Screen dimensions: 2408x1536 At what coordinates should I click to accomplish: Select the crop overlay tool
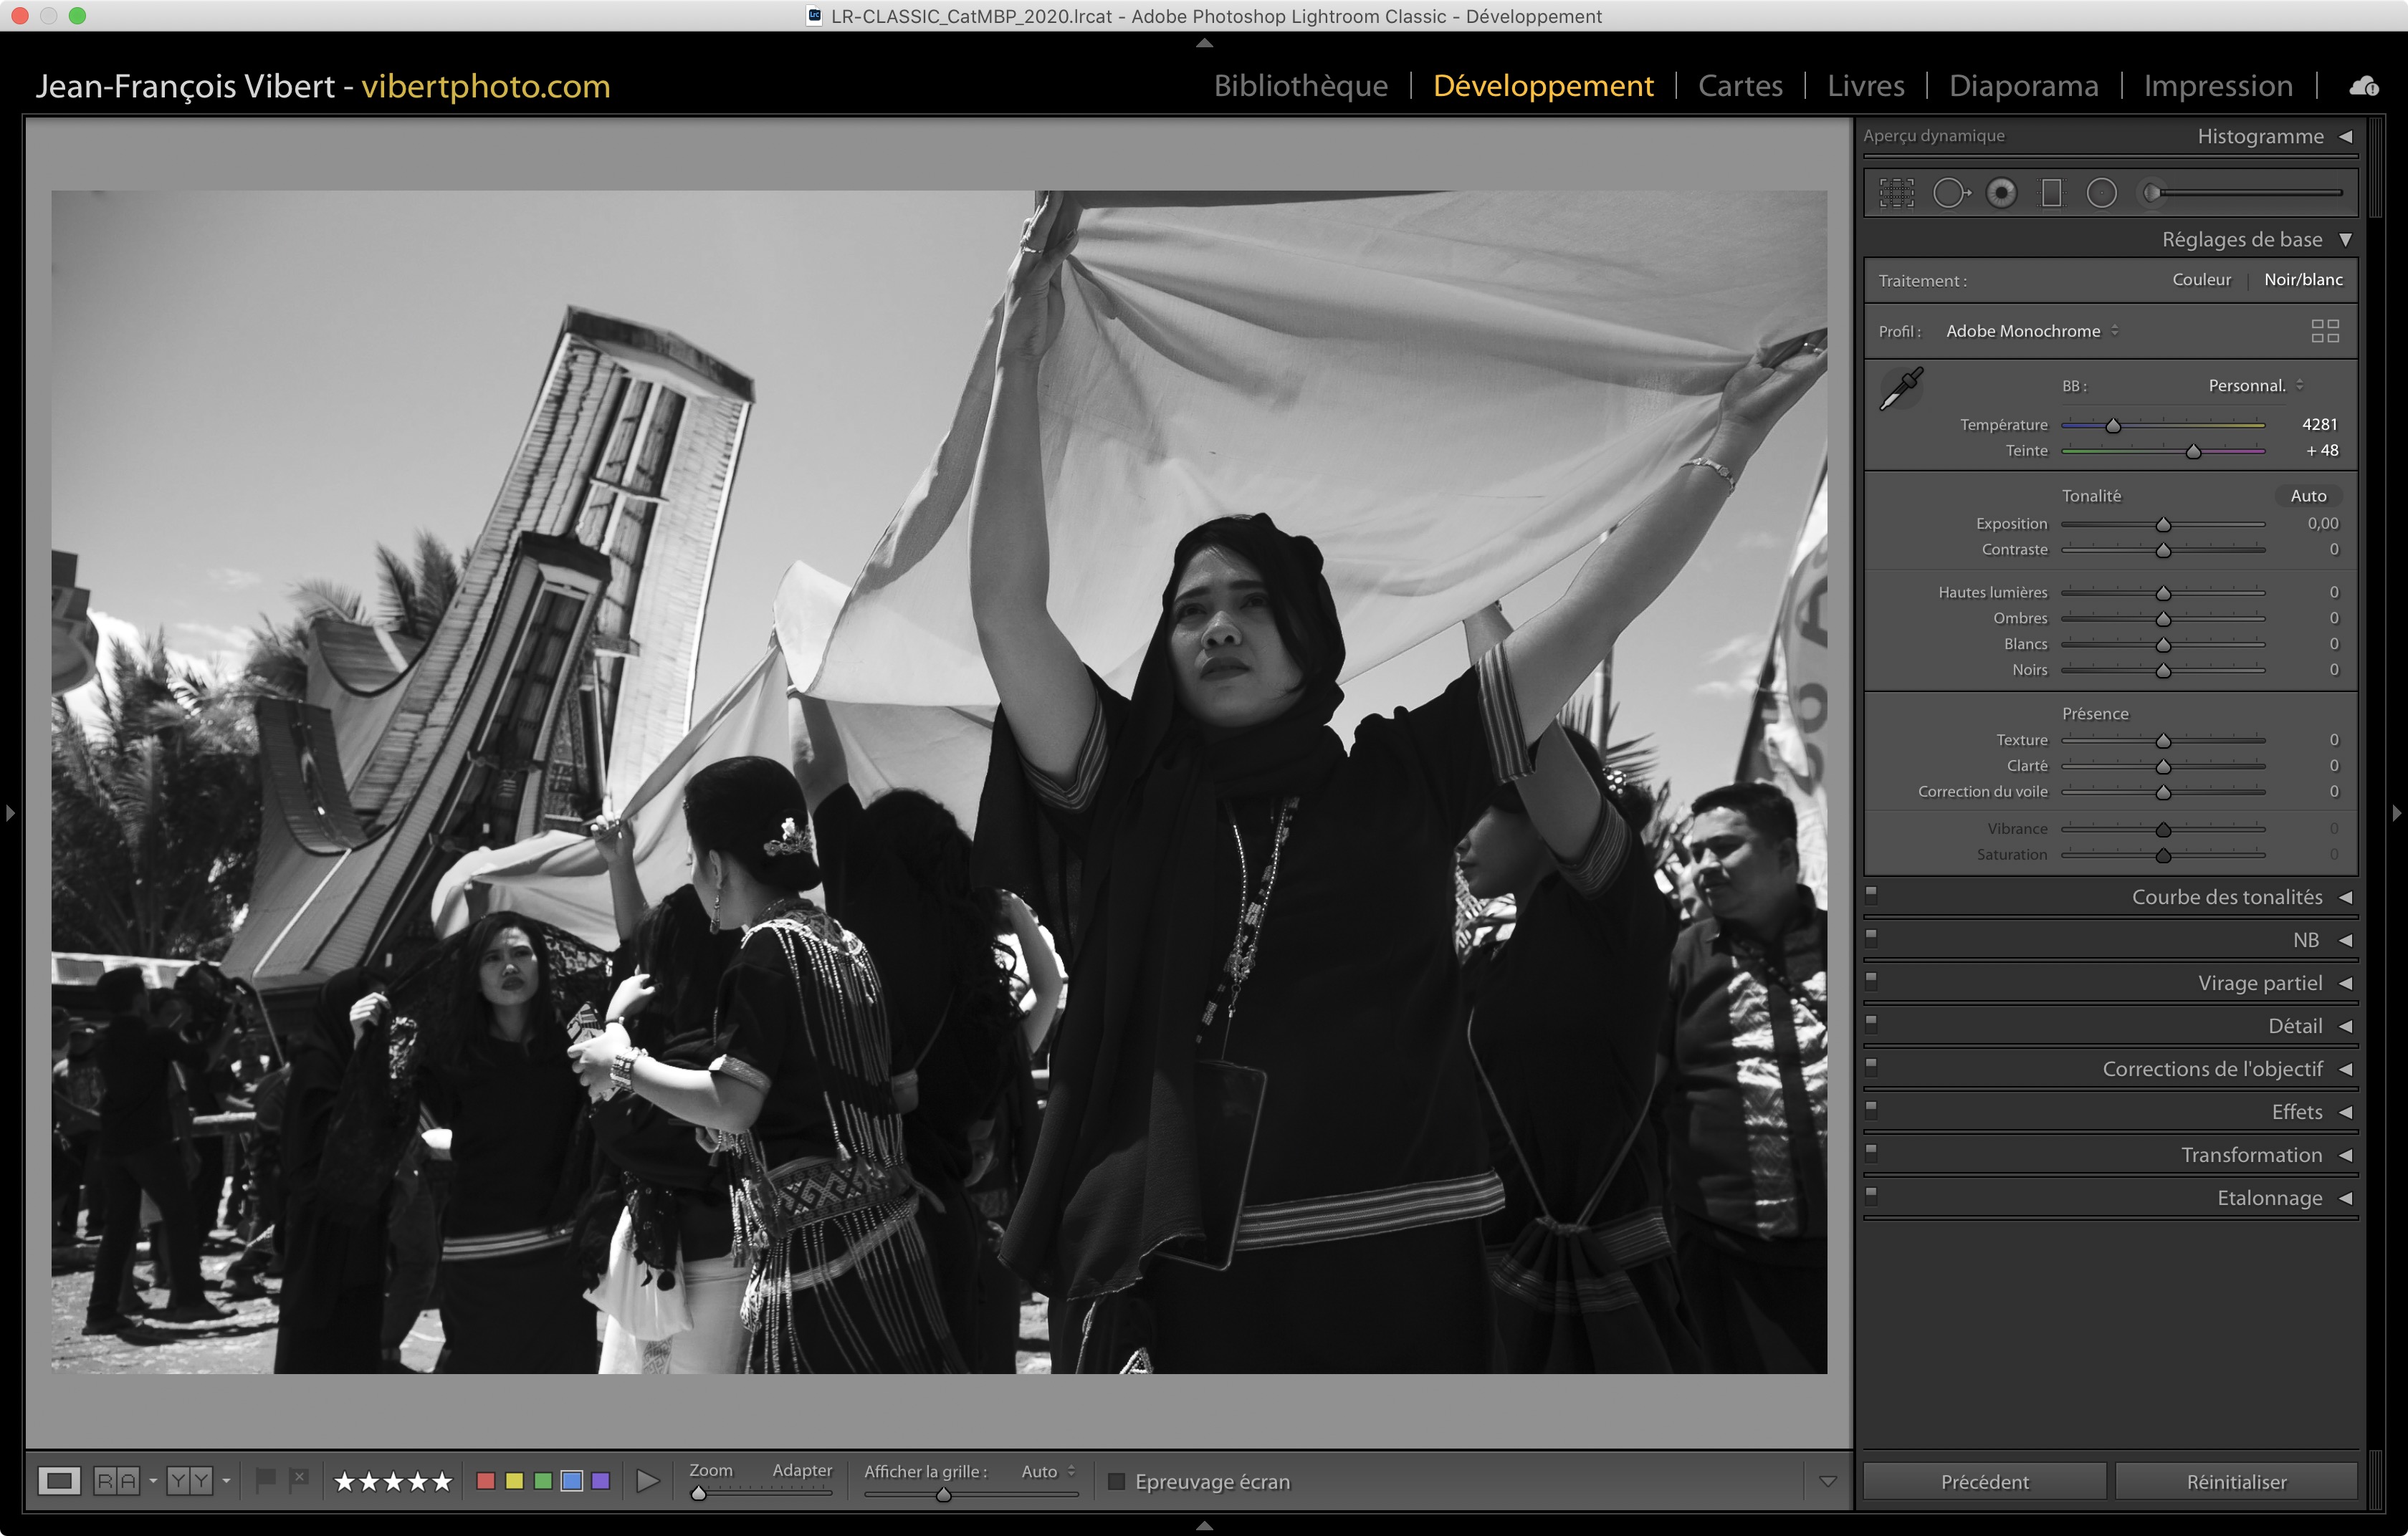point(1896,193)
